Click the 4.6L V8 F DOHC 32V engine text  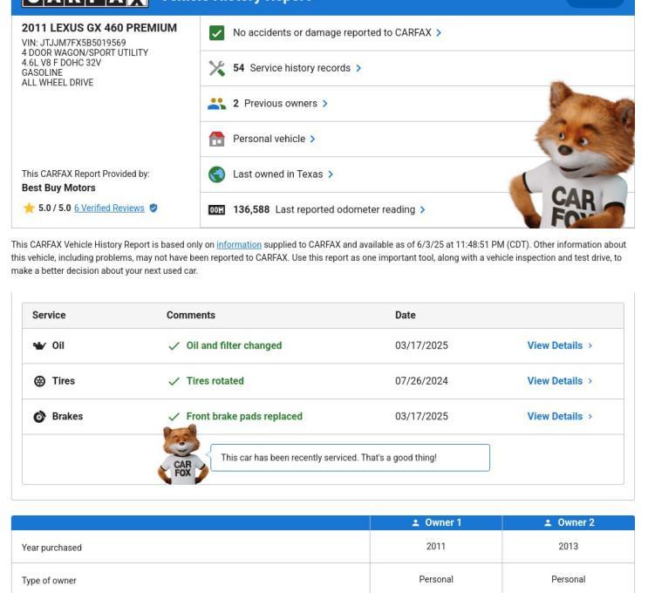click(61, 63)
